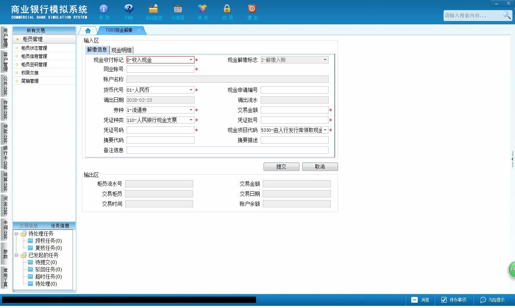Open the 凭证种类 dropdown
515x308 pixels.
(x=191, y=120)
